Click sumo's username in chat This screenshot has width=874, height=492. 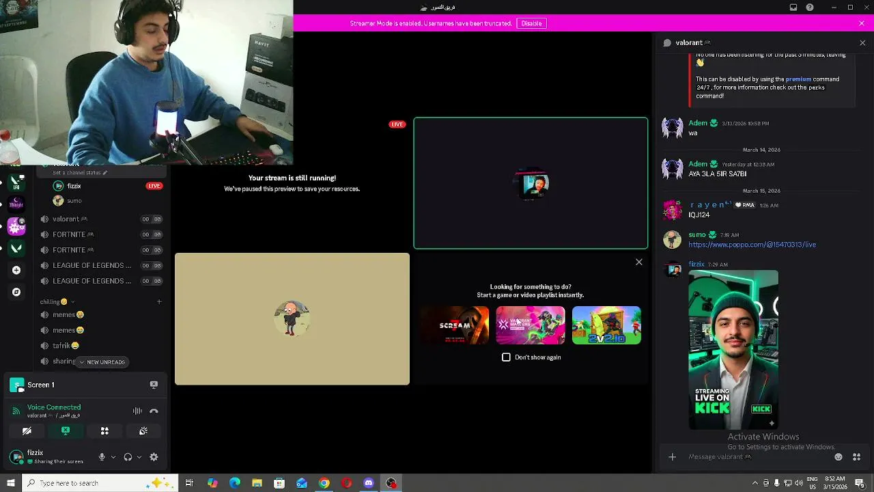click(x=696, y=235)
